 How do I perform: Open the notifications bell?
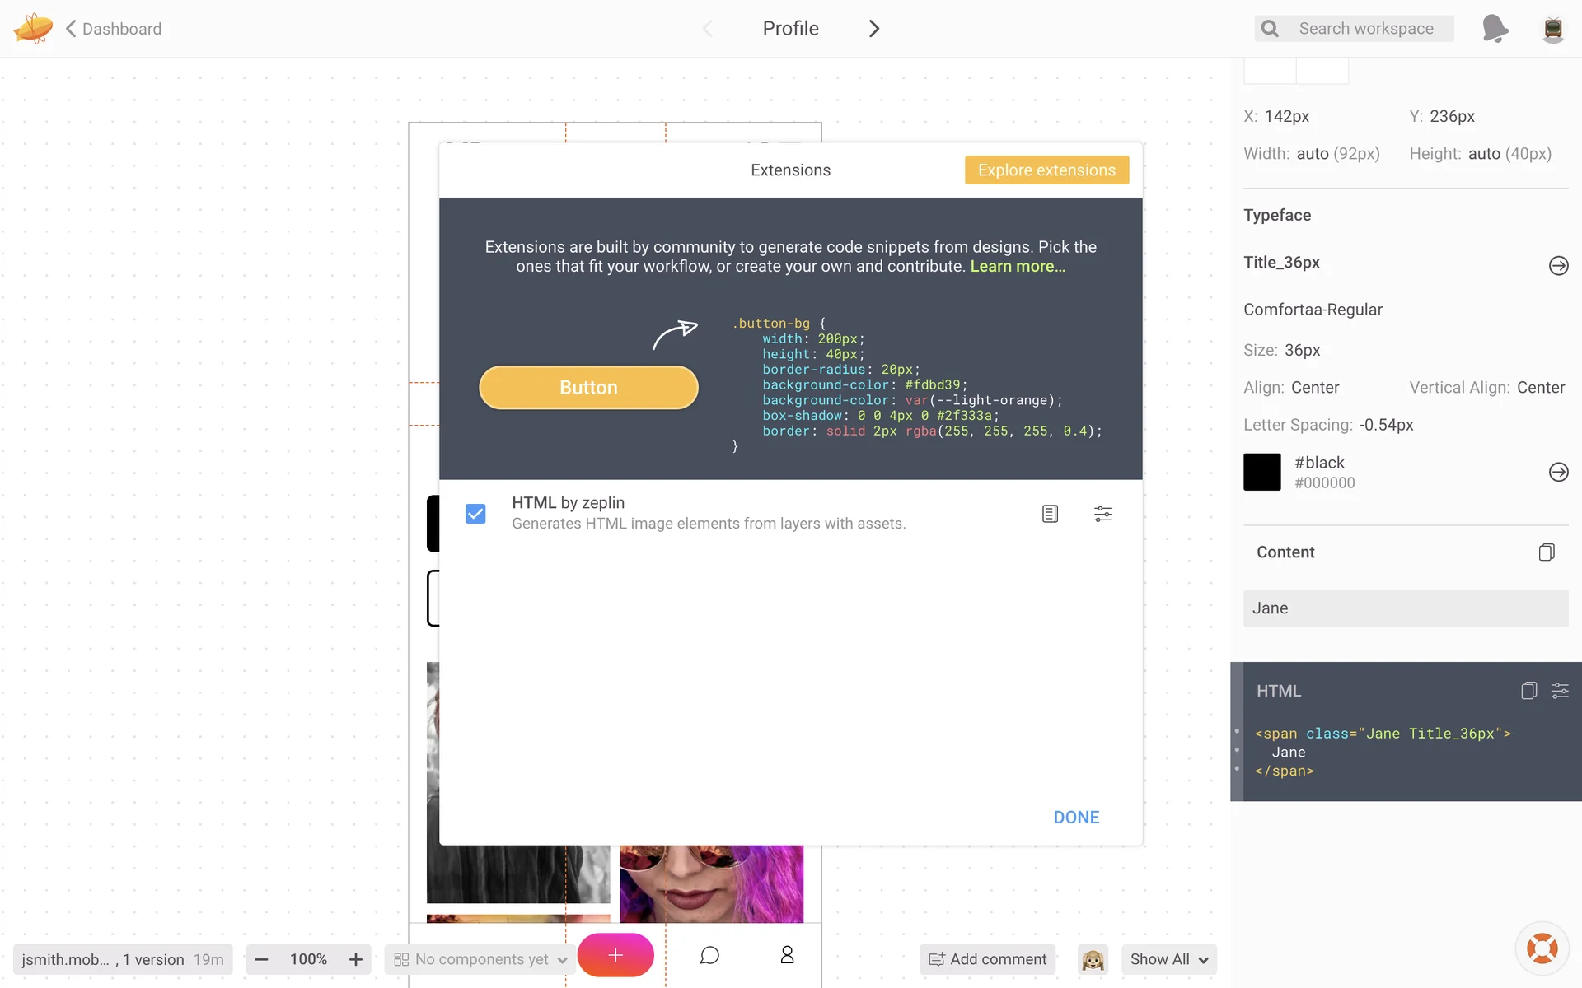1494,29
